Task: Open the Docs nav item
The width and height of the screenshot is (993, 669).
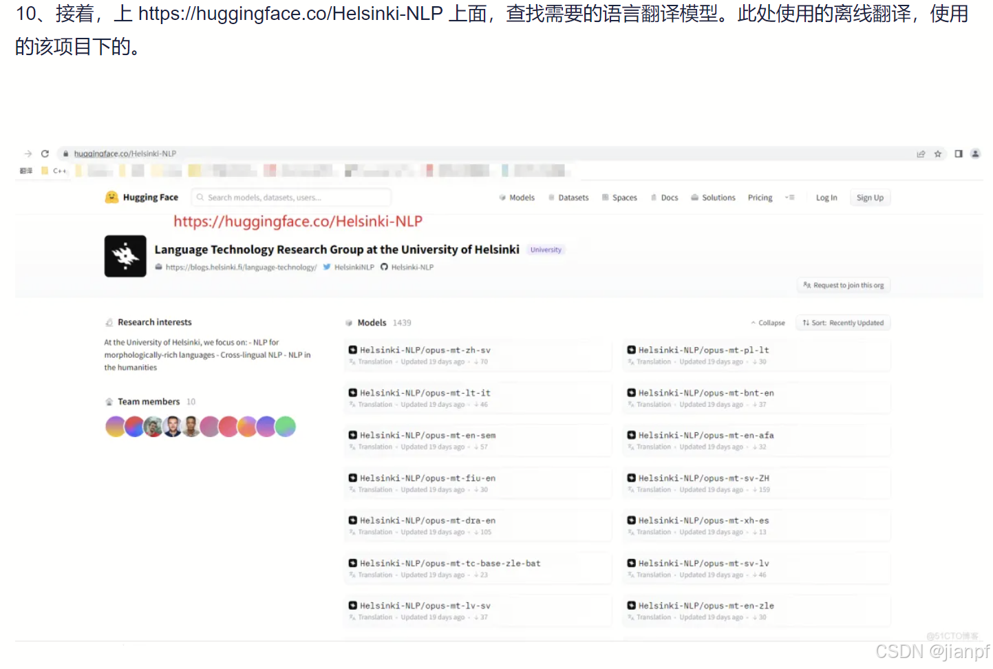Action: [x=665, y=198]
